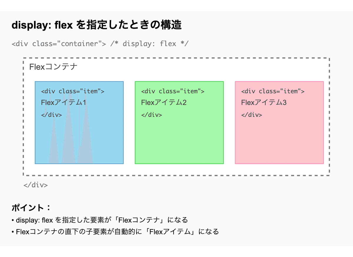Click the Flexアイテム2 text label
This screenshot has height=257, width=353.
pos(164,103)
